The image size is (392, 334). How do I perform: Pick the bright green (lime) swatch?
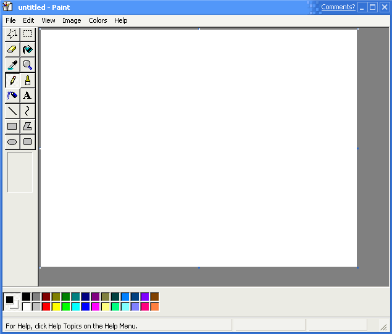click(66, 307)
